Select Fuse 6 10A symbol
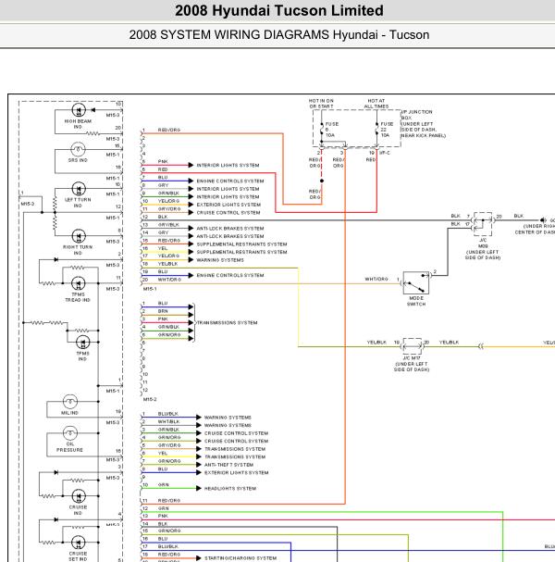 click(322, 129)
